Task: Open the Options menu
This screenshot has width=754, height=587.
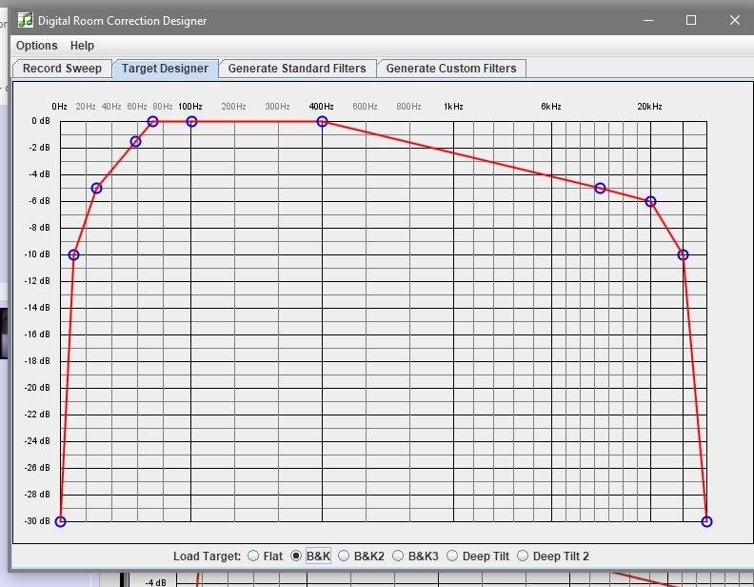Action: (x=36, y=46)
